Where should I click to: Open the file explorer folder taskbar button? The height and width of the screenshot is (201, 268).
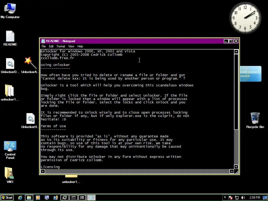click(x=29, y=198)
